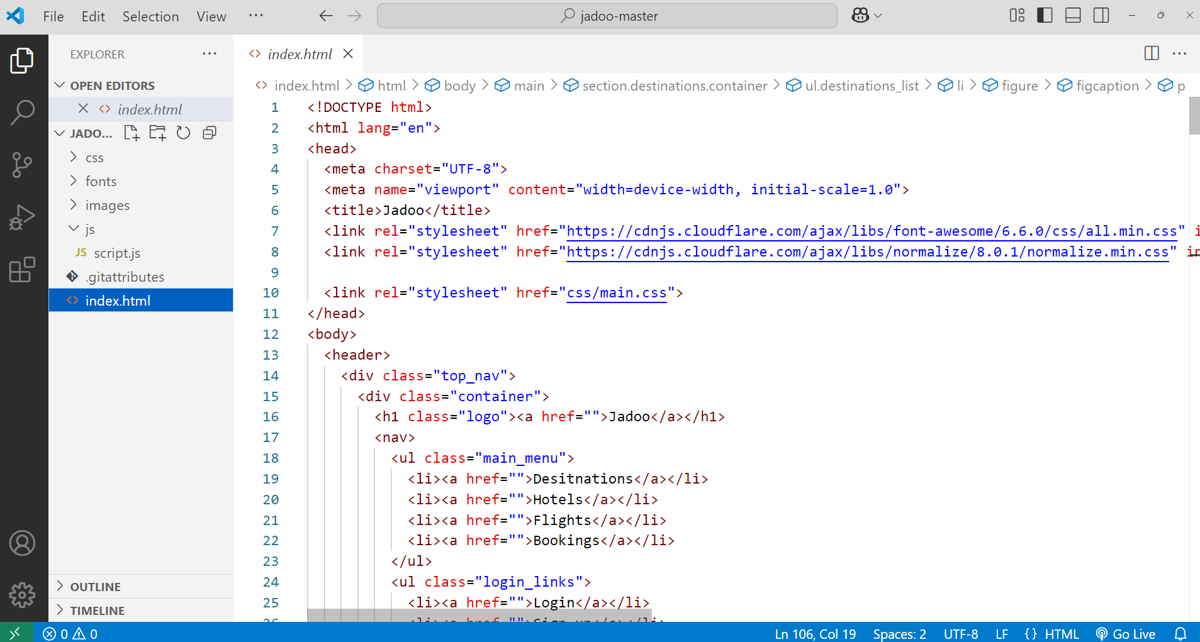Open the Settings gear icon

pos(23,595)
